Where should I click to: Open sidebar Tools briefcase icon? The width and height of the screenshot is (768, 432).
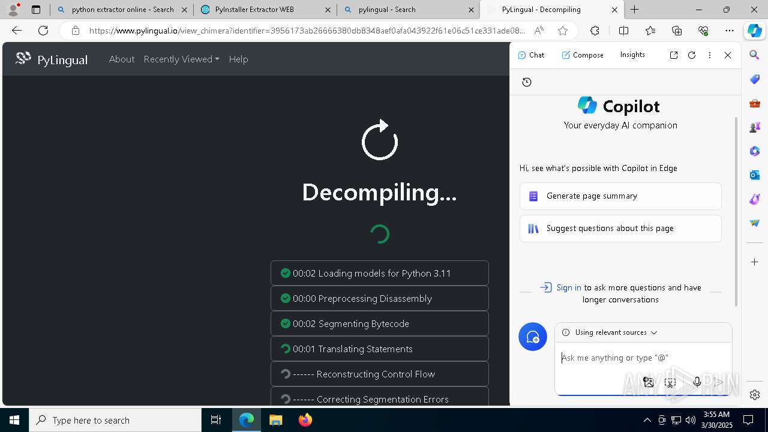[755, 103]
